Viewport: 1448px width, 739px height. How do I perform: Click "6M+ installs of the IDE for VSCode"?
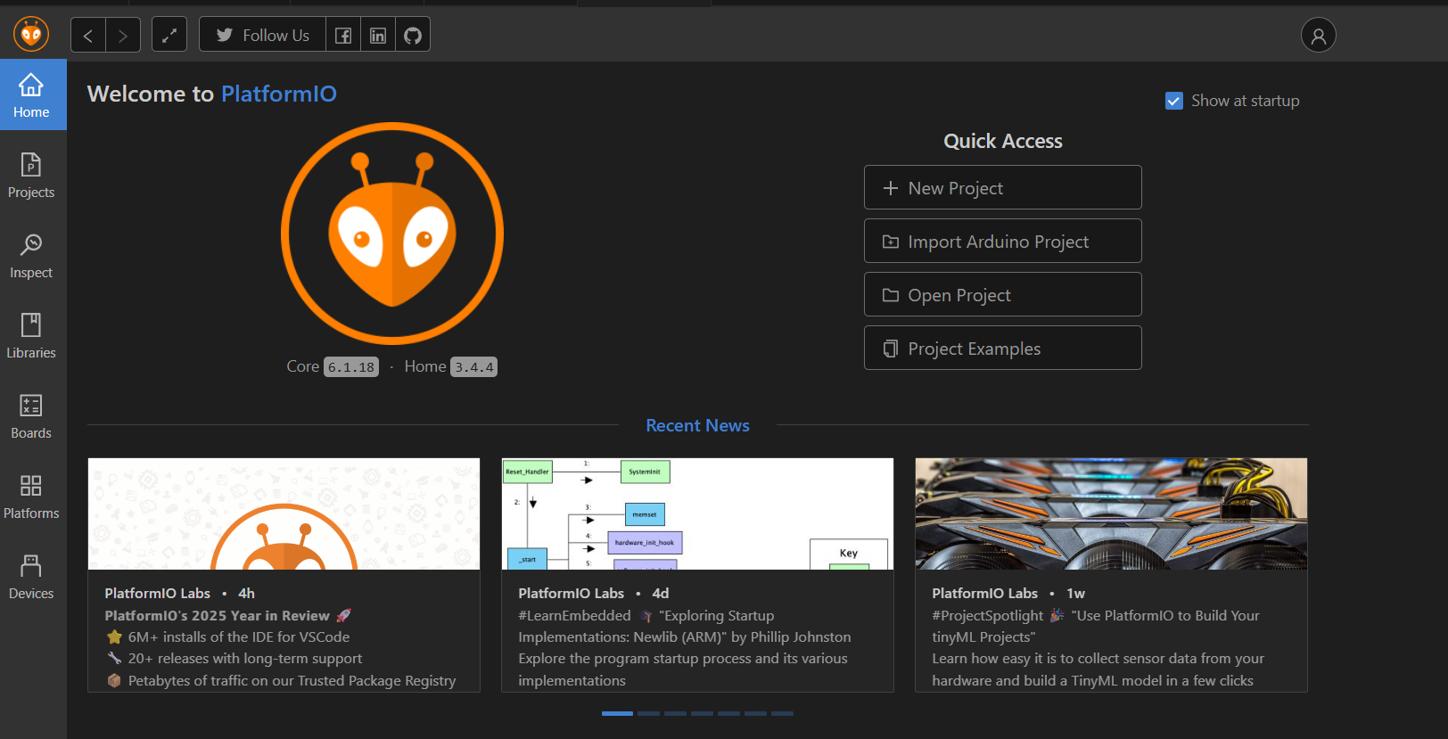239,636
